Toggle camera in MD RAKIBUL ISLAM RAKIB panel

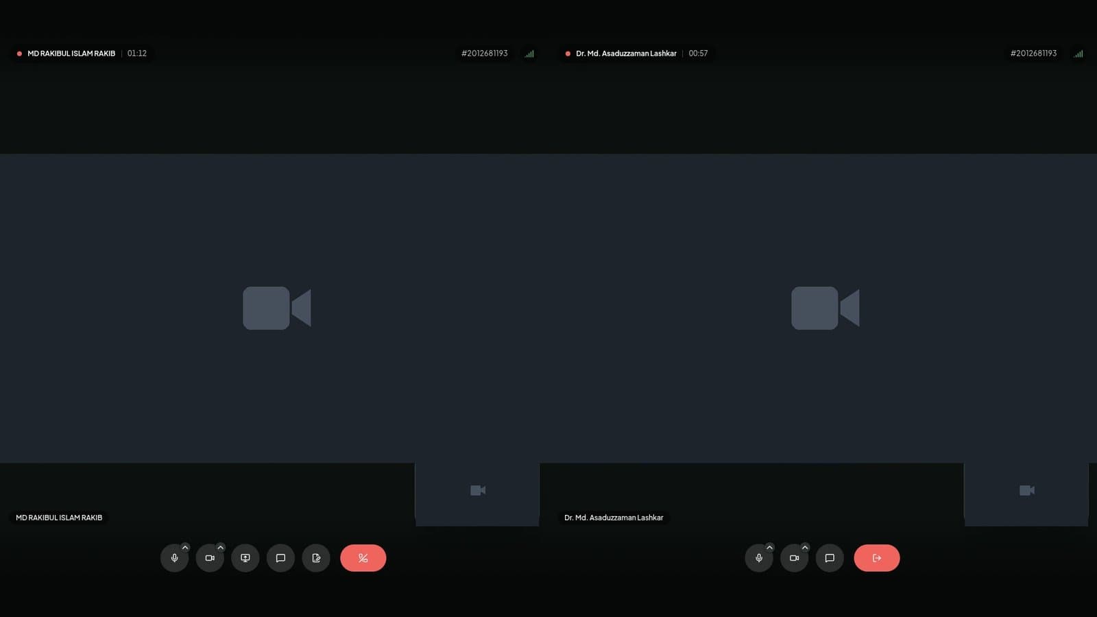pyautogui.click(x=210, y=558)
